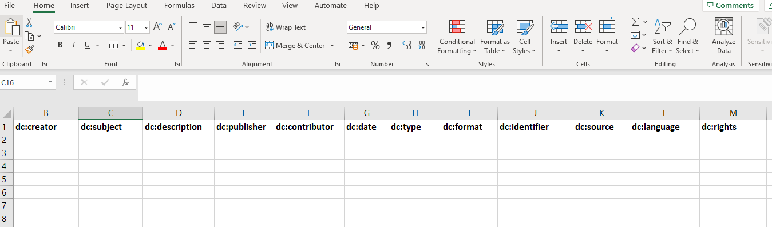Open the Fill Color dropdown arrow
This screenshot has height=227, width=772.
(x=150, y=45)
